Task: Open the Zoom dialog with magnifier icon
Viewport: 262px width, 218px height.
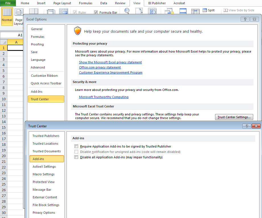Action: [127, 10]
